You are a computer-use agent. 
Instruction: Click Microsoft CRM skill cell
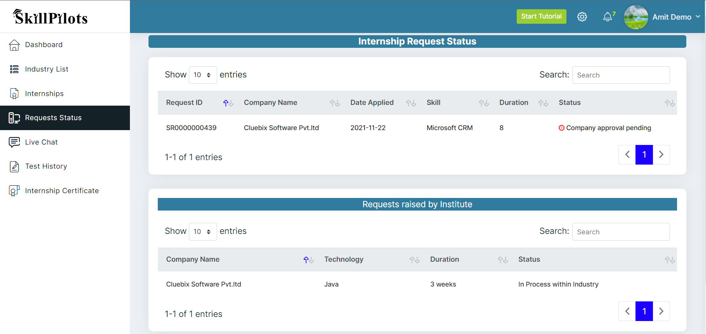click(450, 128)
